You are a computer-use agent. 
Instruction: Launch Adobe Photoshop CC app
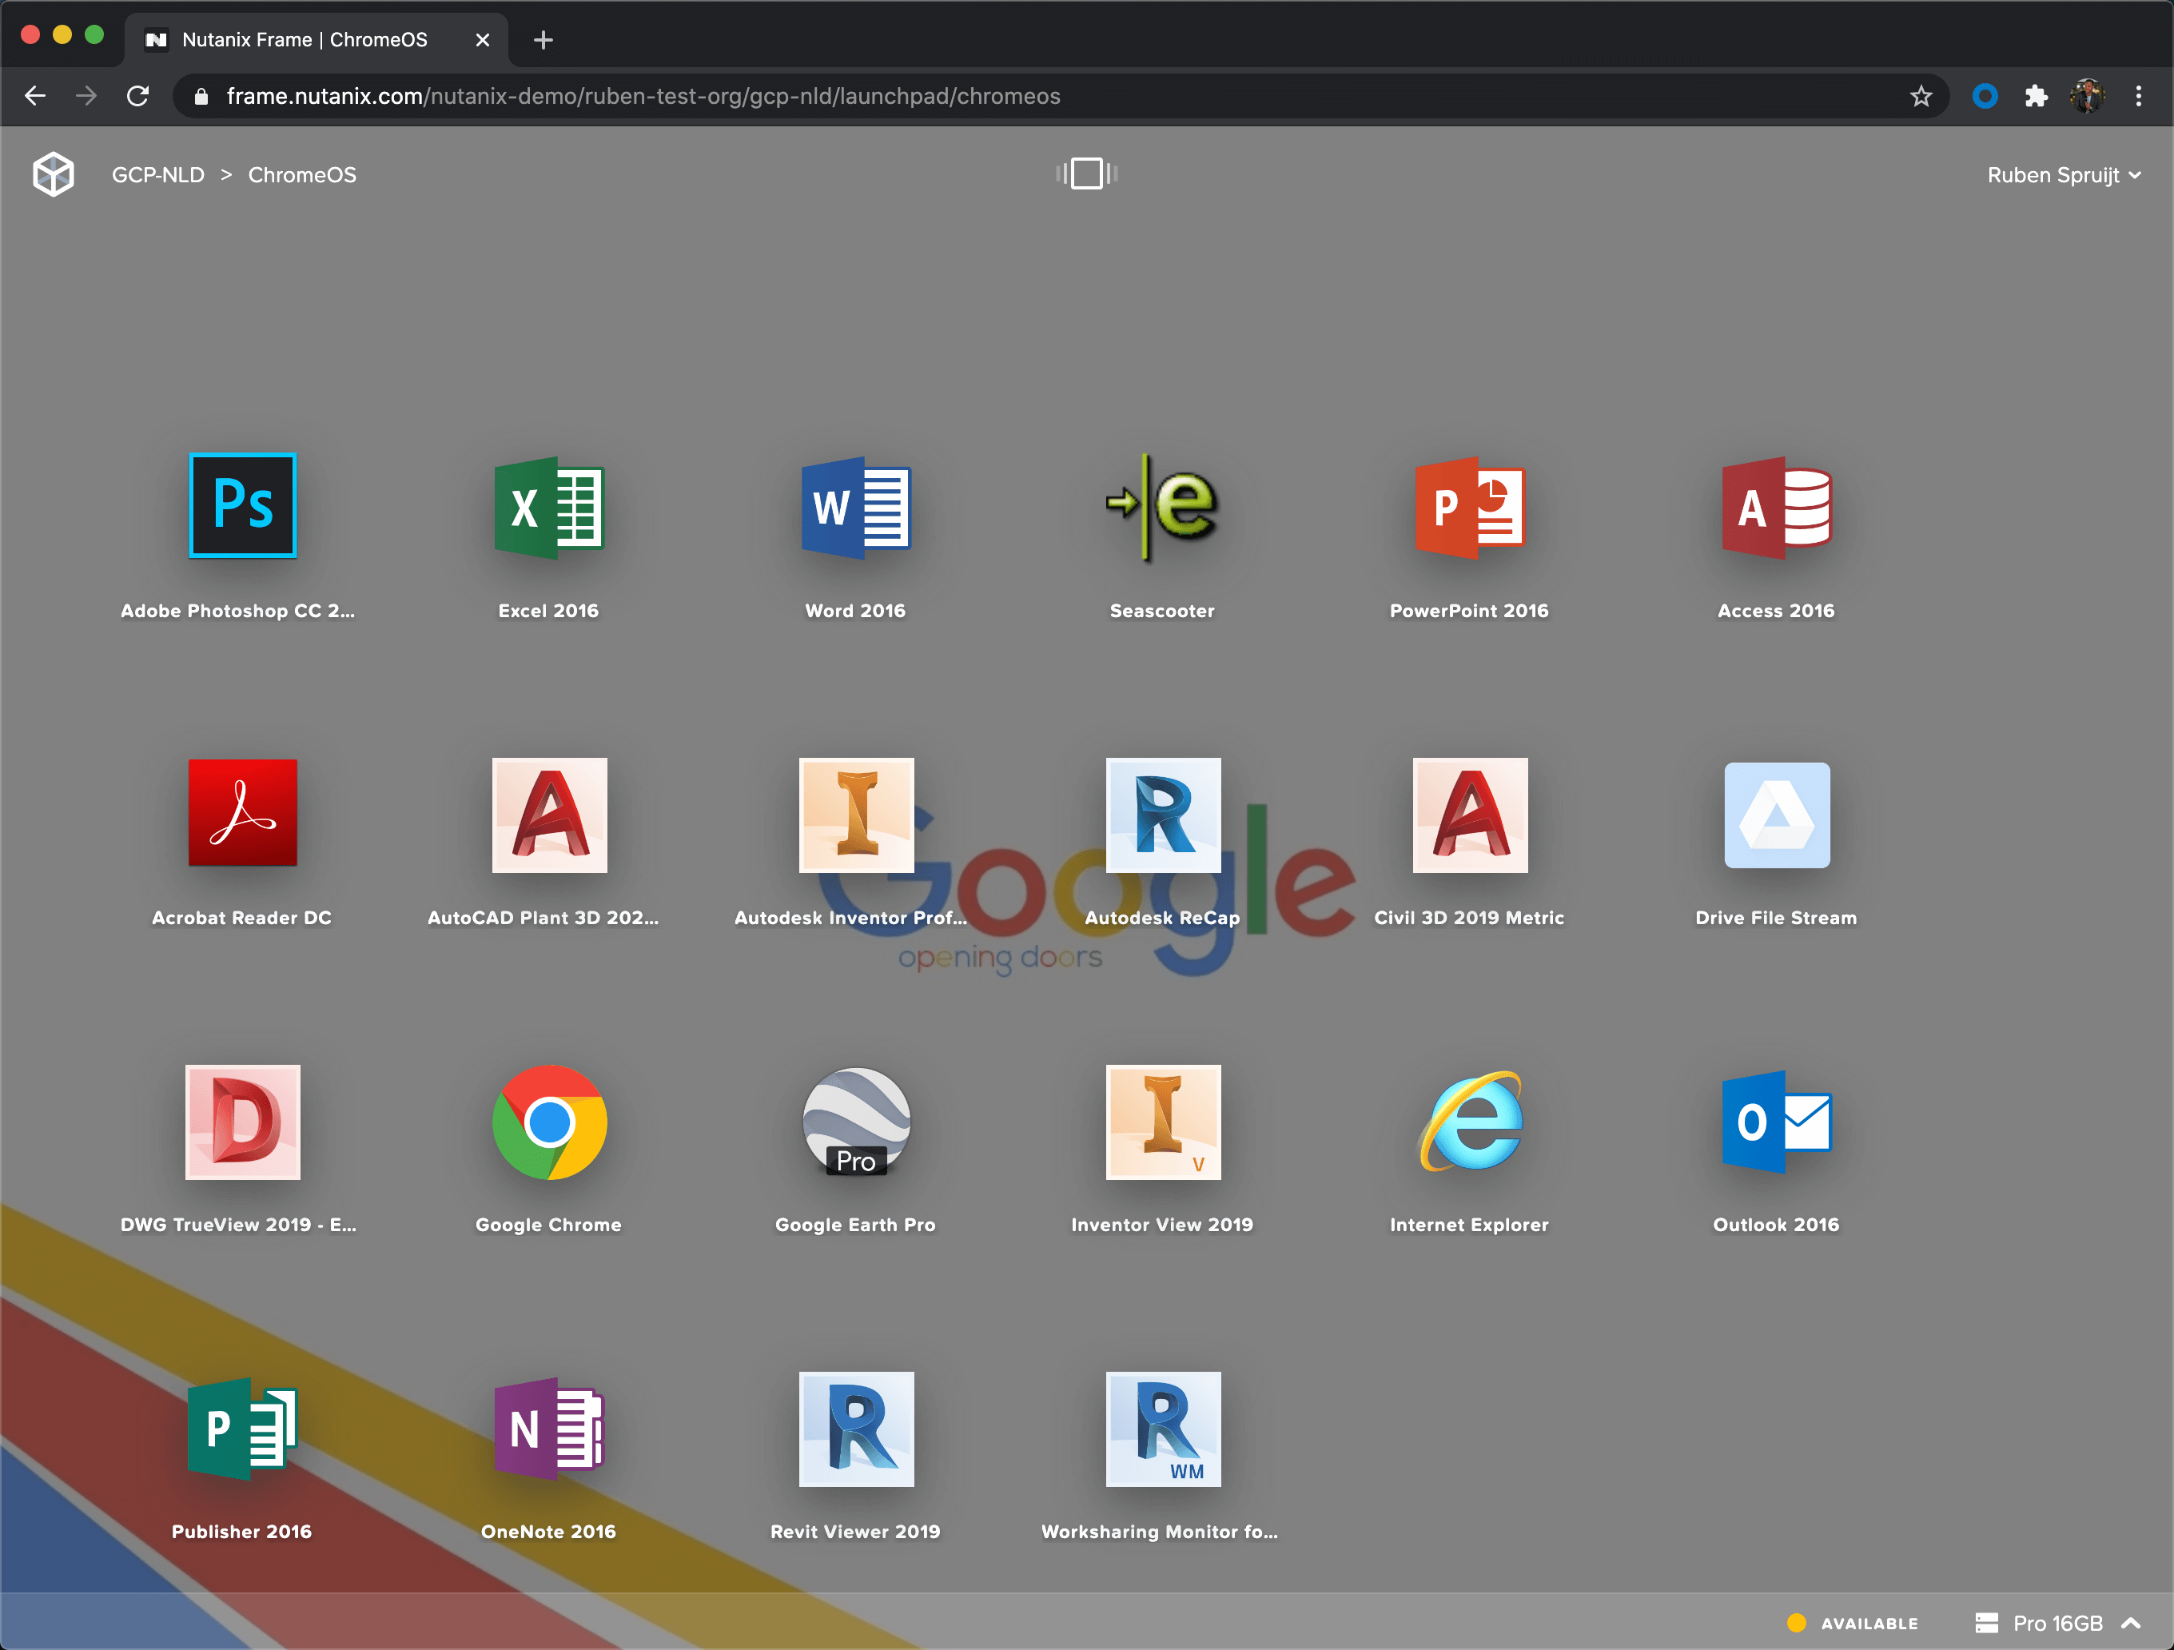241,506
